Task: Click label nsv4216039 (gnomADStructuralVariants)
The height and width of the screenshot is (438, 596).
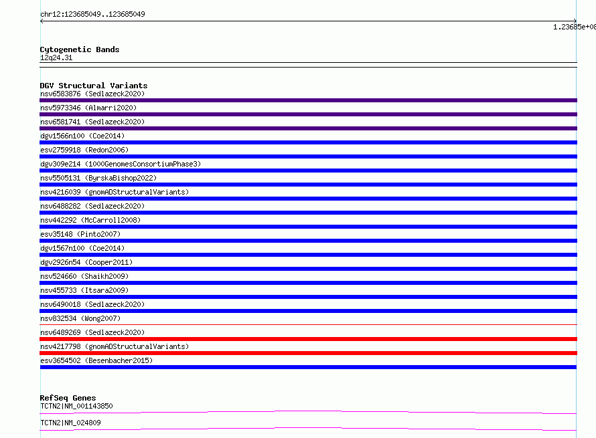Action: (115, 192)
